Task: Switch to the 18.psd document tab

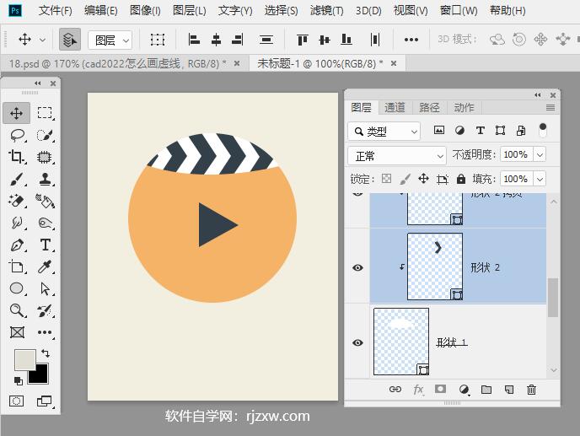Action: [118, 64]
